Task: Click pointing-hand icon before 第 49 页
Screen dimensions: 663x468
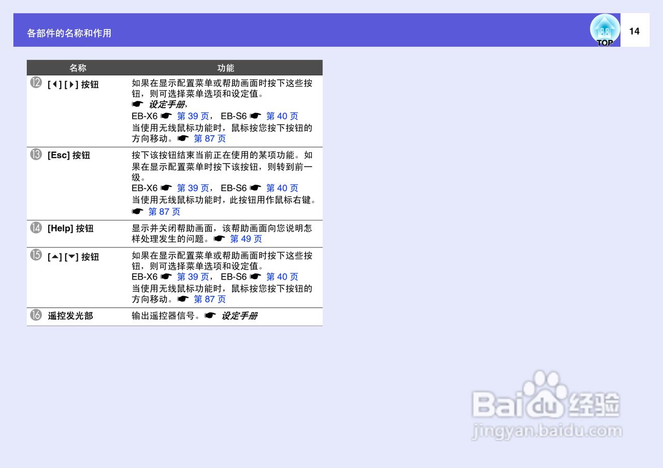Action: 220,239
